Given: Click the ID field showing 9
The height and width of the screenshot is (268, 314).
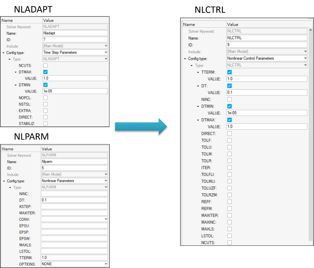Looking at the screenshot, I should 266,45.
